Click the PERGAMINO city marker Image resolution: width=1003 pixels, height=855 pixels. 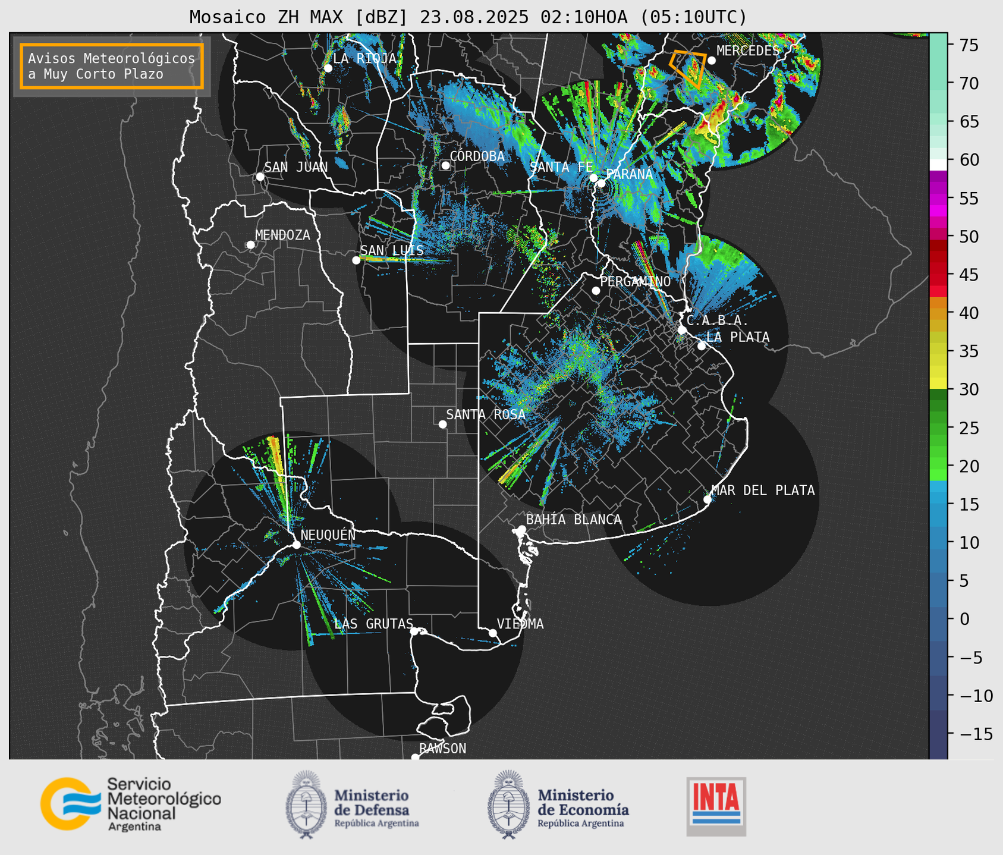[x=596, y=291]
